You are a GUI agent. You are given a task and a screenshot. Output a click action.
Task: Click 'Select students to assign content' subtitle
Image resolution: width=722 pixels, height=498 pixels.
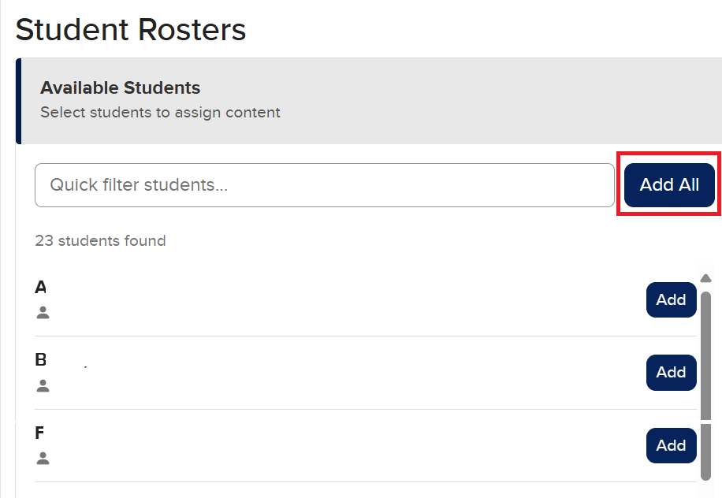click(x=160, y=113)
